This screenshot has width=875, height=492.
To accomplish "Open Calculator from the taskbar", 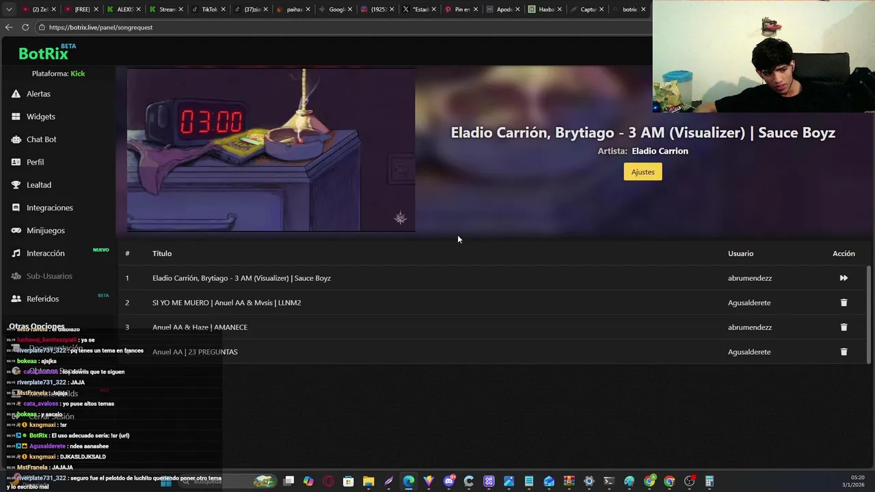I will (710, 481).
